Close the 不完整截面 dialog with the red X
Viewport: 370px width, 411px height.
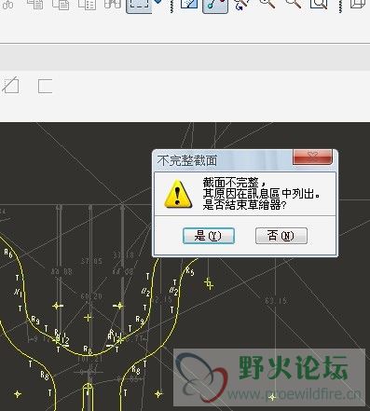pos(312,157)
